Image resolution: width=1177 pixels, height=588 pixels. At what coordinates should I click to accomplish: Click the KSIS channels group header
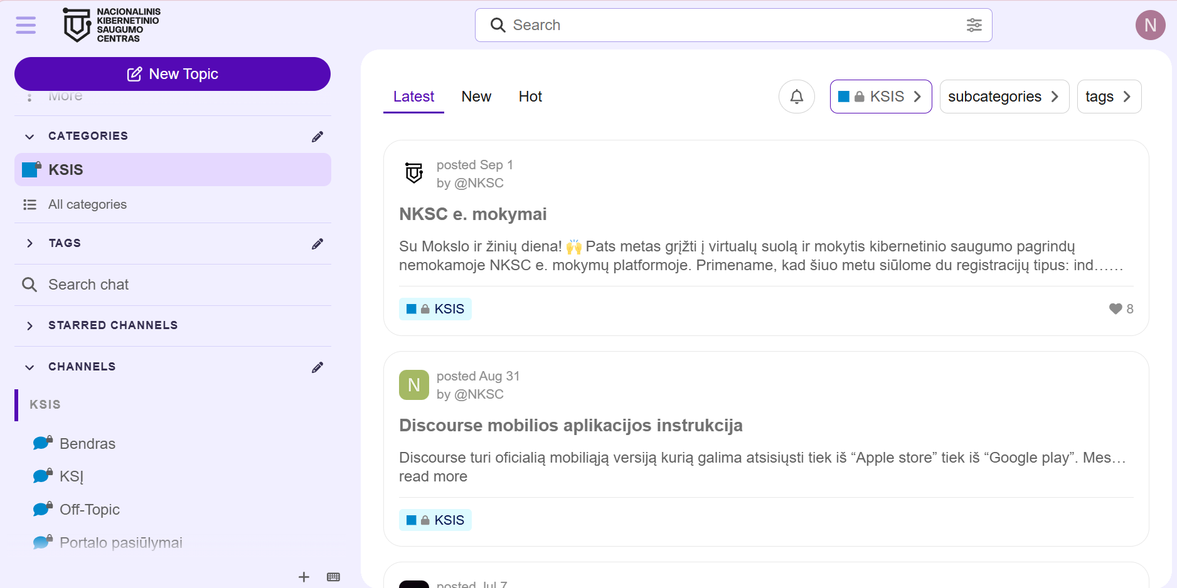[45, 404]
